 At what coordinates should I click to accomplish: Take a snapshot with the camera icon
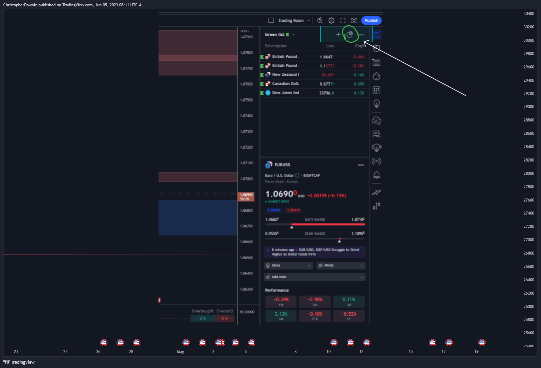(x=354, y=20)
